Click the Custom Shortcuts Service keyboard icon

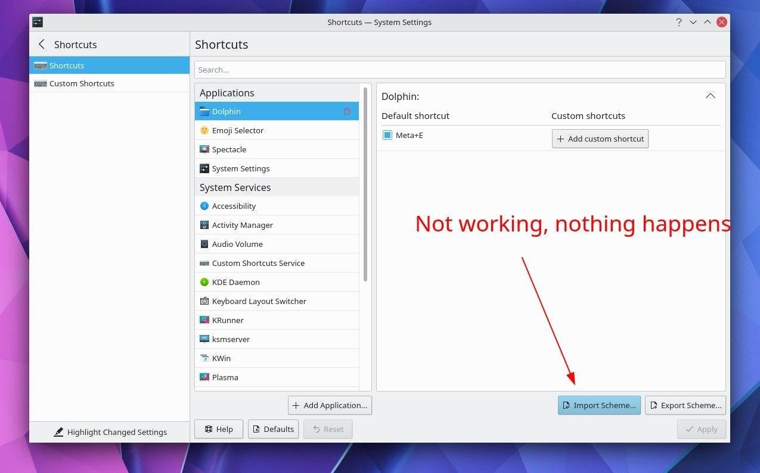pyautogui.click(x=204, y=263)
